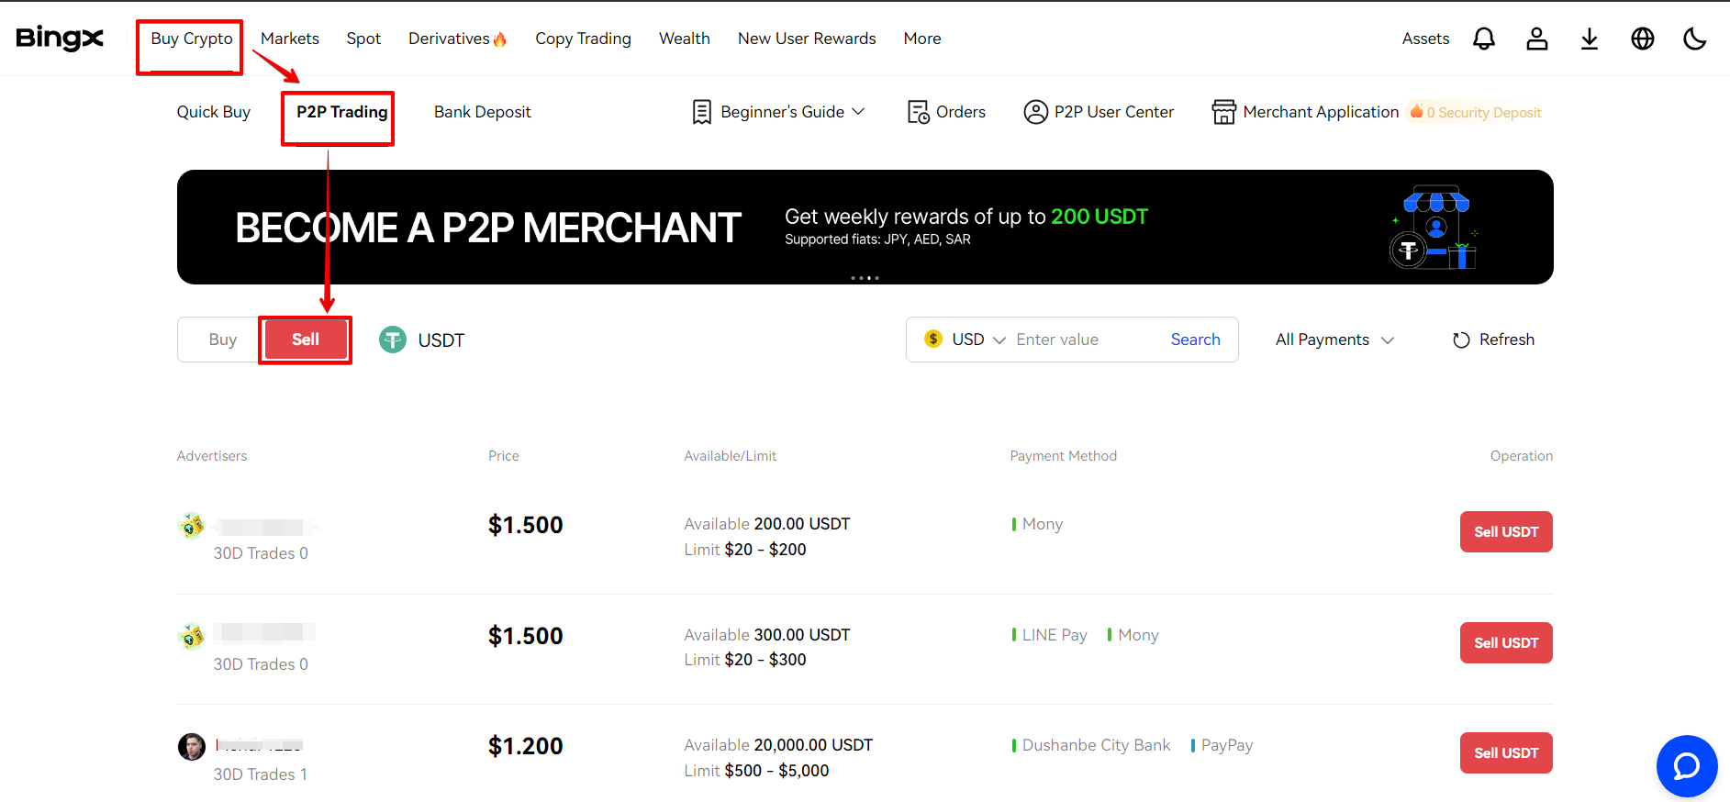The image size is (1730, 802).
Task: Open the More menu
Action: tap(922, 39)
